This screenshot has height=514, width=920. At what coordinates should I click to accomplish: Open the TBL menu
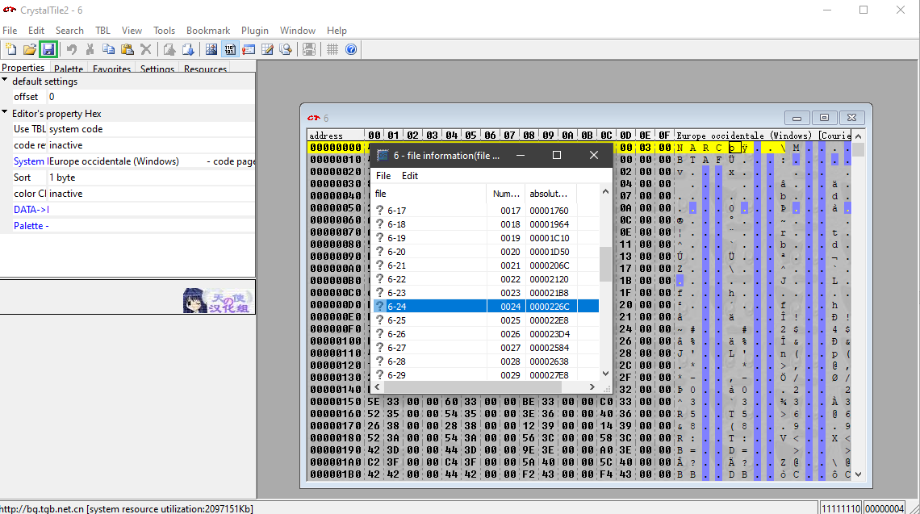pyautogui.click(x=102, y=31)
